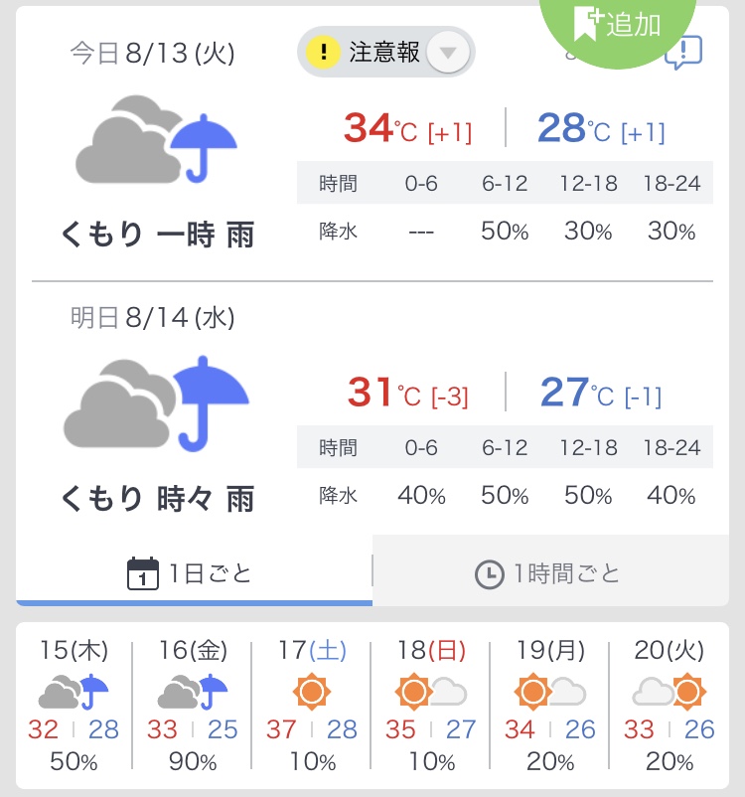The height and width of the screenshot is (797, 745).
Task: Tap the 19(月) partly sunny icon
Action: coord(550,692)
